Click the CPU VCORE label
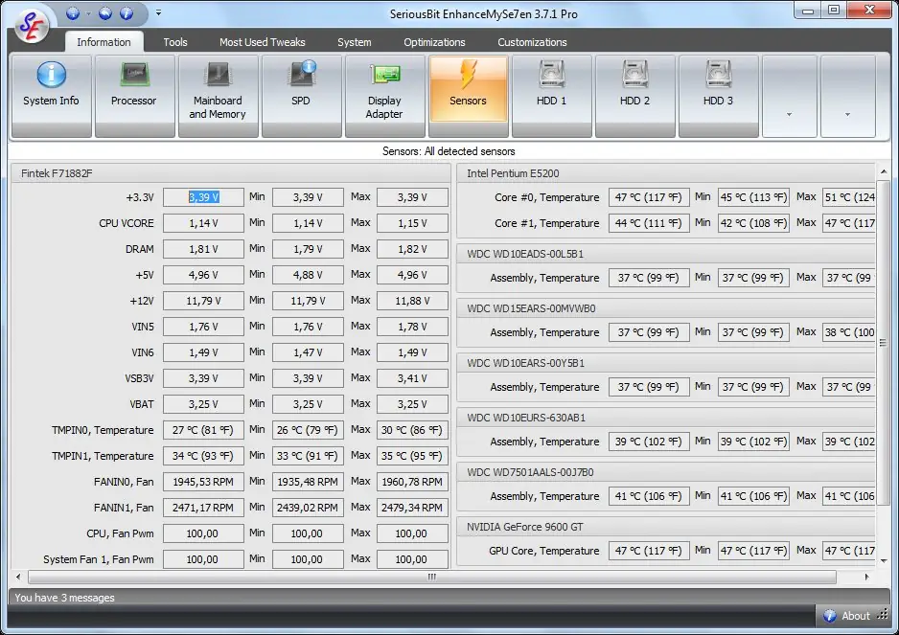899x635 pixels. [x=127, y=223]
